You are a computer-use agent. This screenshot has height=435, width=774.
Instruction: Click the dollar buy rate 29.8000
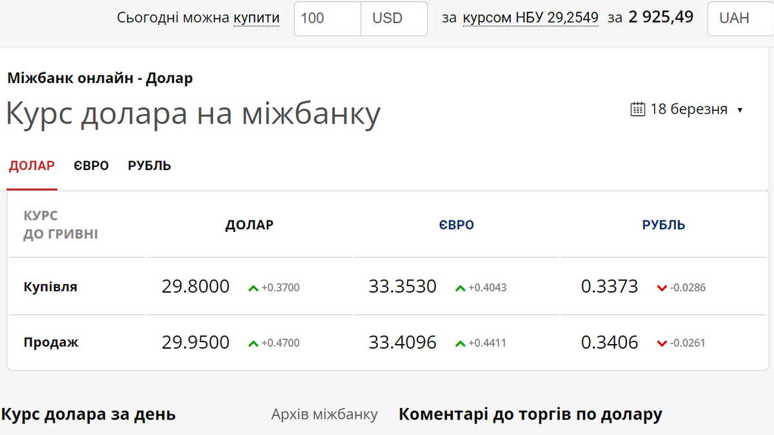click(x=195, y=287)
